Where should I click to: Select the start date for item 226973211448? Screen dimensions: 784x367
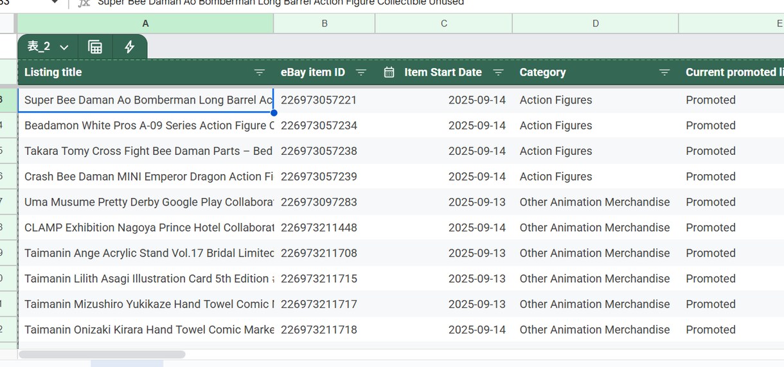tap(444, 228)
